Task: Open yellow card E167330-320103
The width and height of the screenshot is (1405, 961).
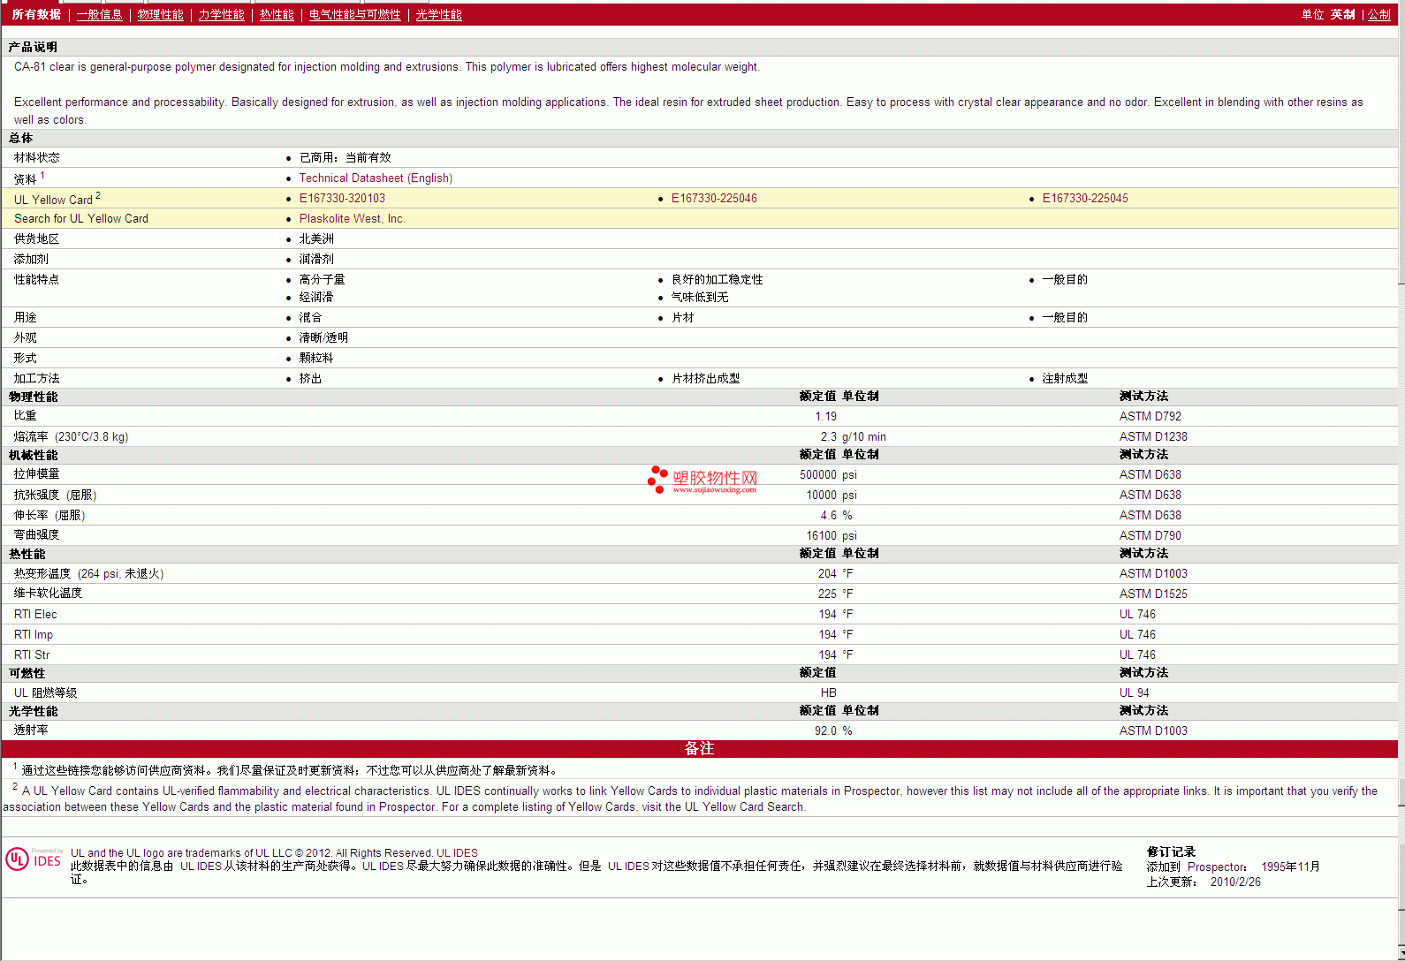Action: [x=342, y=199]
